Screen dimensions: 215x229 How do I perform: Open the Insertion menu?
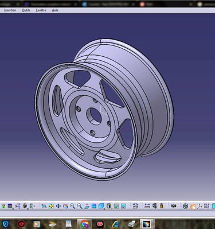tap(10, 10)
